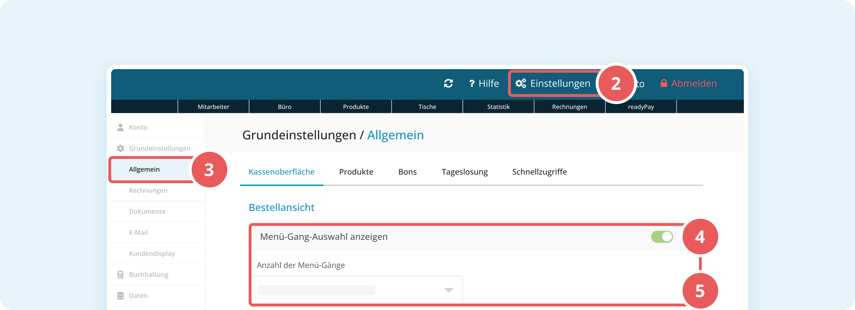Click 'Anzahl der Menü-Gänge' label
Image resolution: width=855 pixels, height=310 pixels.
pyautogui.click(x=301, y=265)
